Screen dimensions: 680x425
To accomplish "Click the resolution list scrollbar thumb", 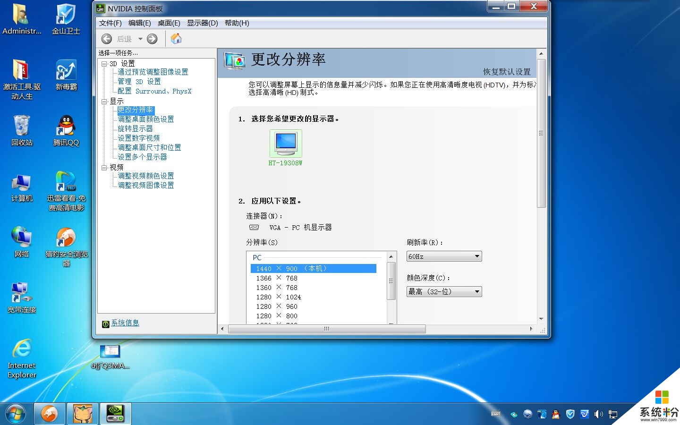I will tap(391, 281).
